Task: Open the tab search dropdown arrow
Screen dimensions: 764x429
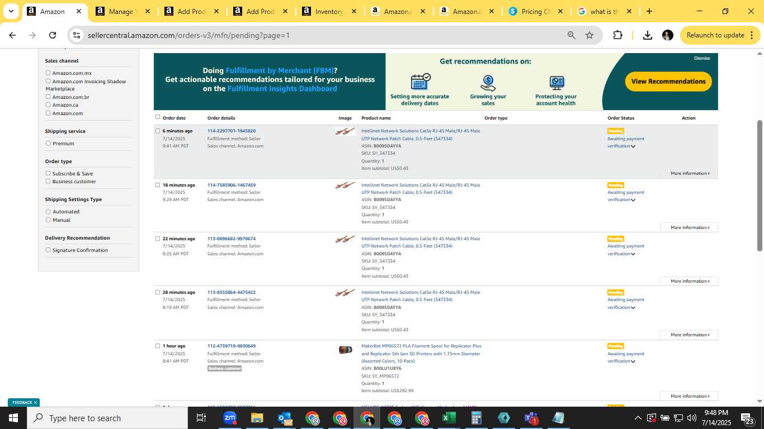Action: tap(11, 11)
